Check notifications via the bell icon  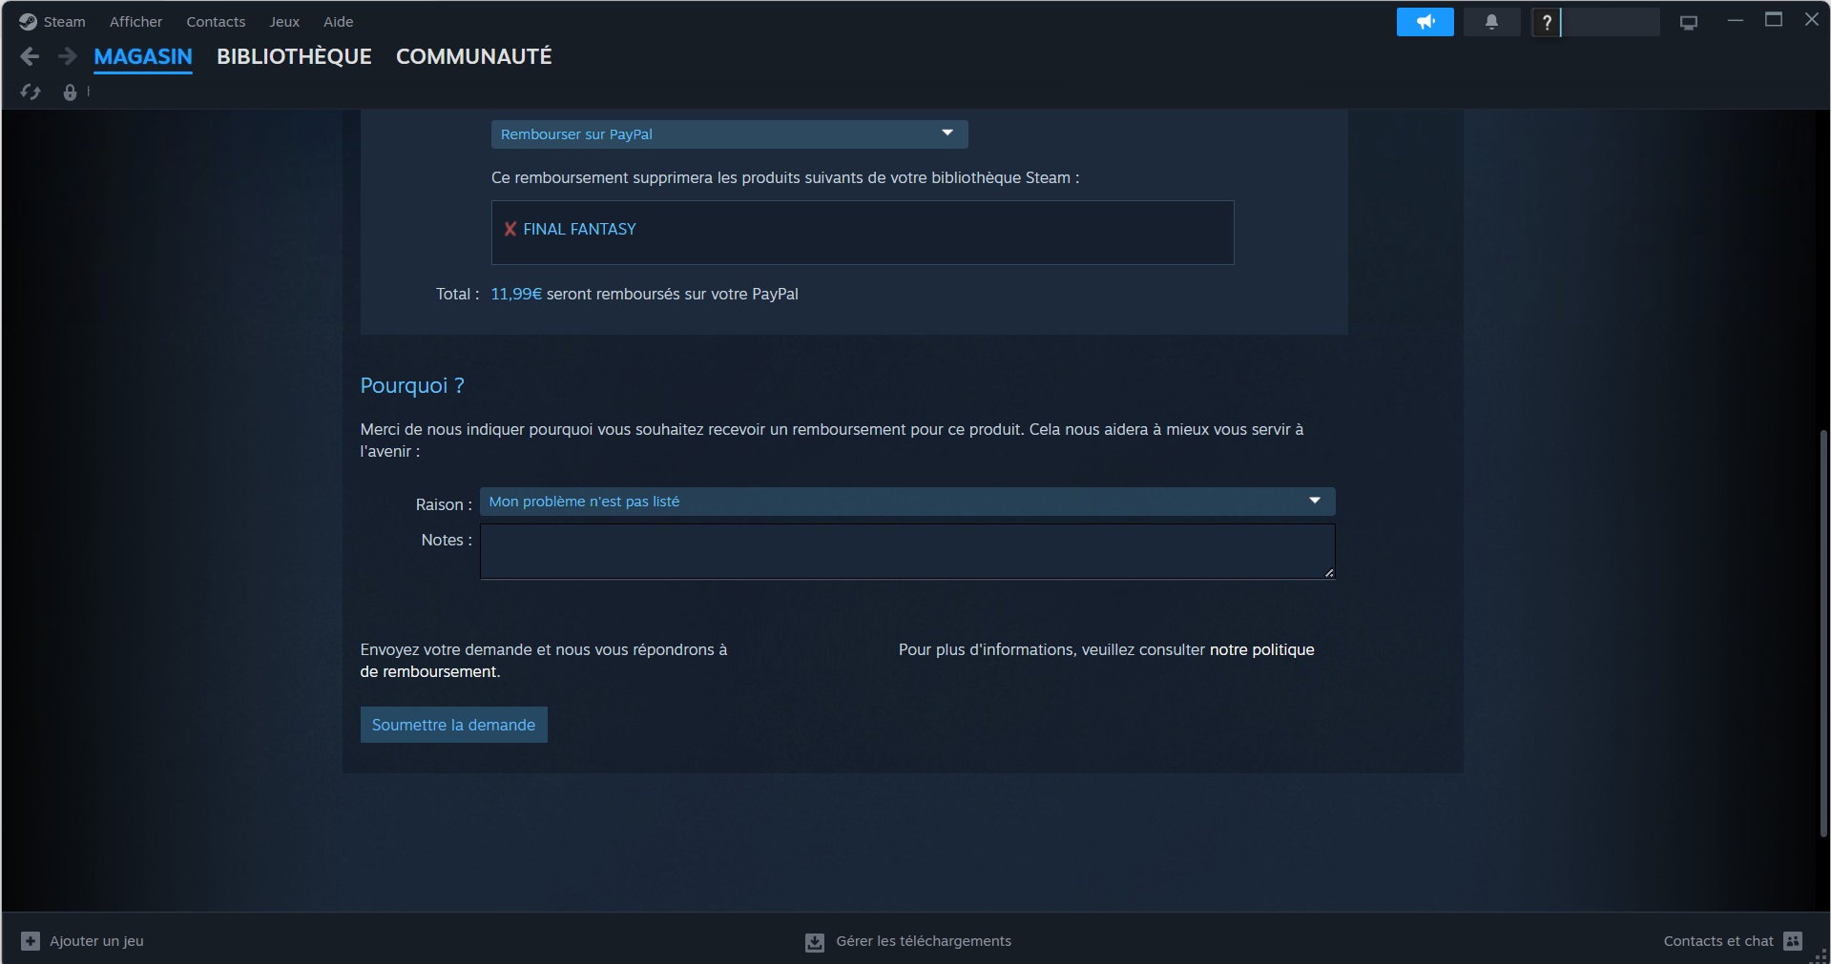(1491, 21)
